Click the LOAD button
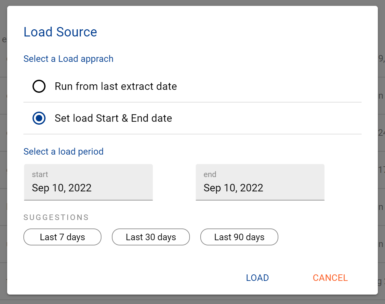 click(x=257, y=278)
